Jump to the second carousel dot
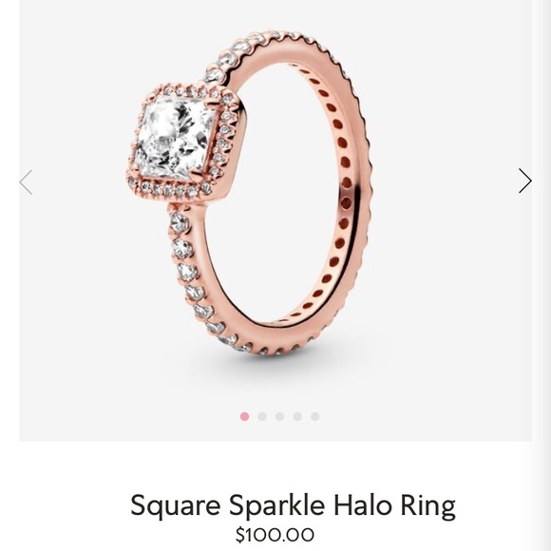551x551 pixels. pyautogui.click(x=262, y=416)
